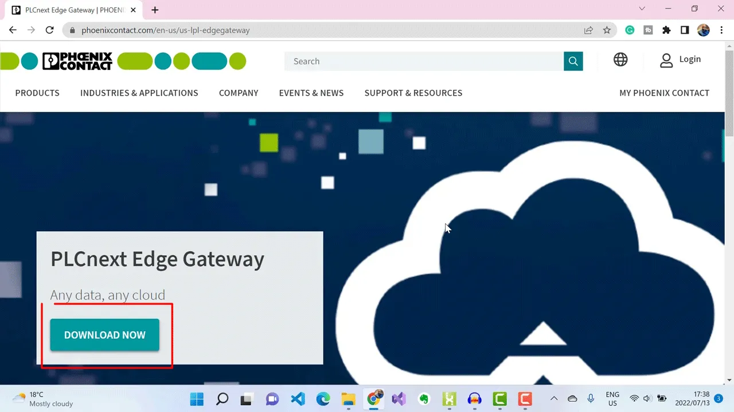Open the PRODUCTS menu
Viewport: 734px width, 412px height.
tap(37, 93)
